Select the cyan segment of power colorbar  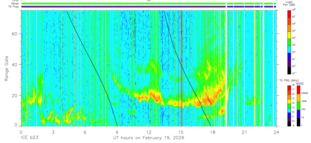click(289, 49)
